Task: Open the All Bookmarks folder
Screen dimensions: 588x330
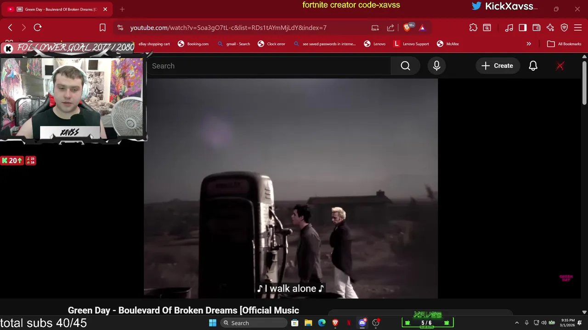Action: 565,44
